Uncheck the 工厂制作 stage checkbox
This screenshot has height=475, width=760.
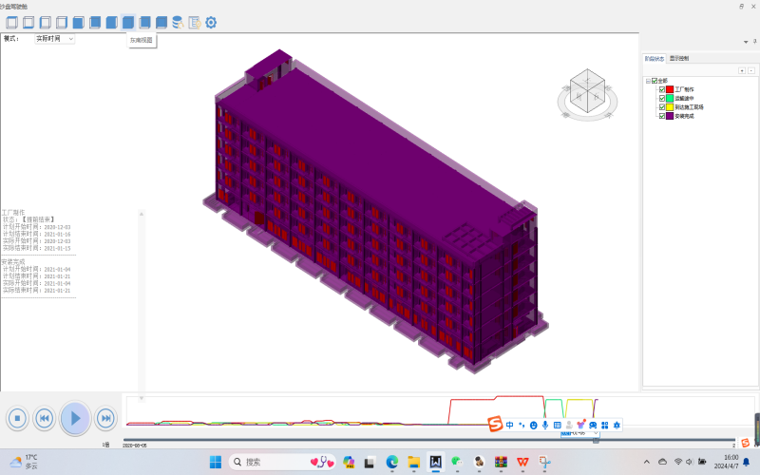pyautogui.click(x=661, y=89)
